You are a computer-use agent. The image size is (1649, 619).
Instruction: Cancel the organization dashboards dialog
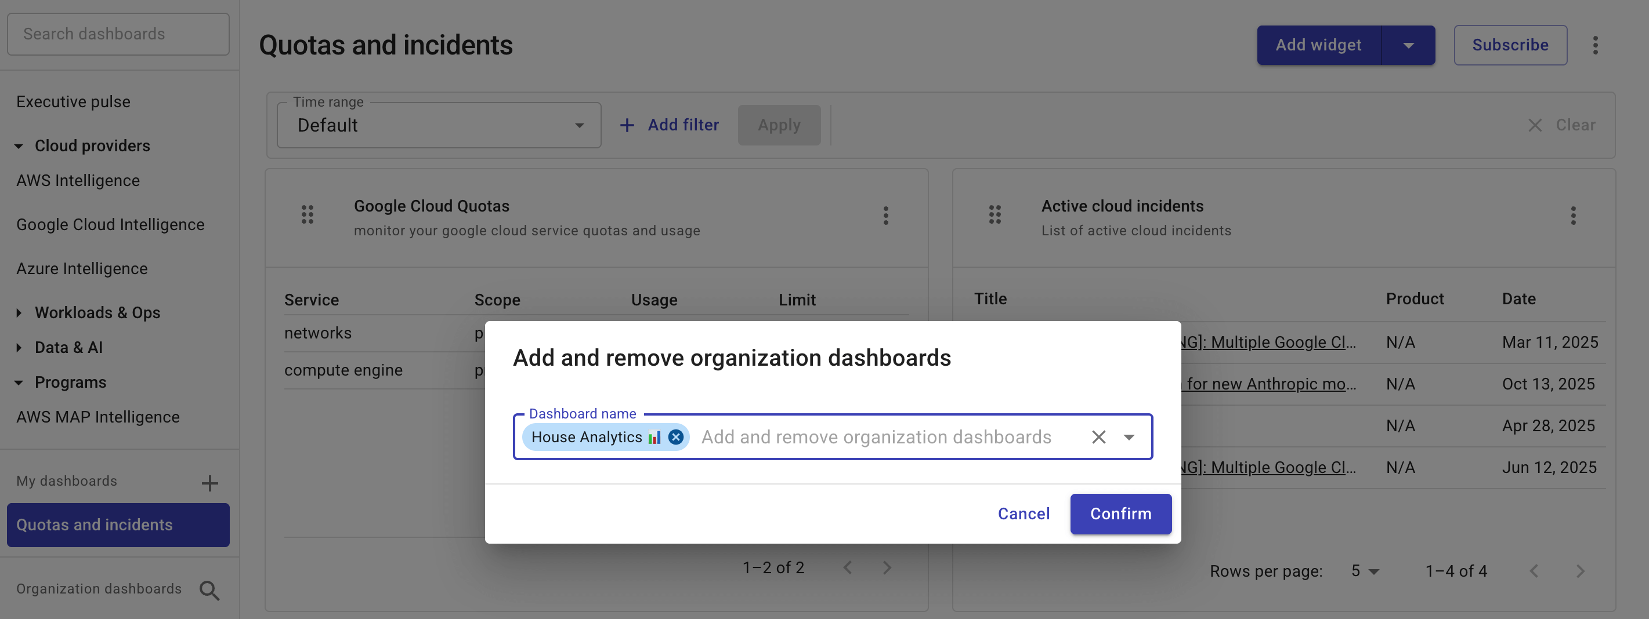(1023, 514)
